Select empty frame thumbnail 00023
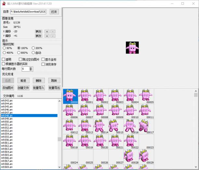The image size is (199, 170). 146,142
